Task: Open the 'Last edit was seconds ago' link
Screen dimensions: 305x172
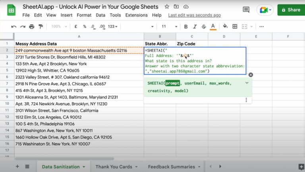Action: pyautogui.click(x=194, y=15)
